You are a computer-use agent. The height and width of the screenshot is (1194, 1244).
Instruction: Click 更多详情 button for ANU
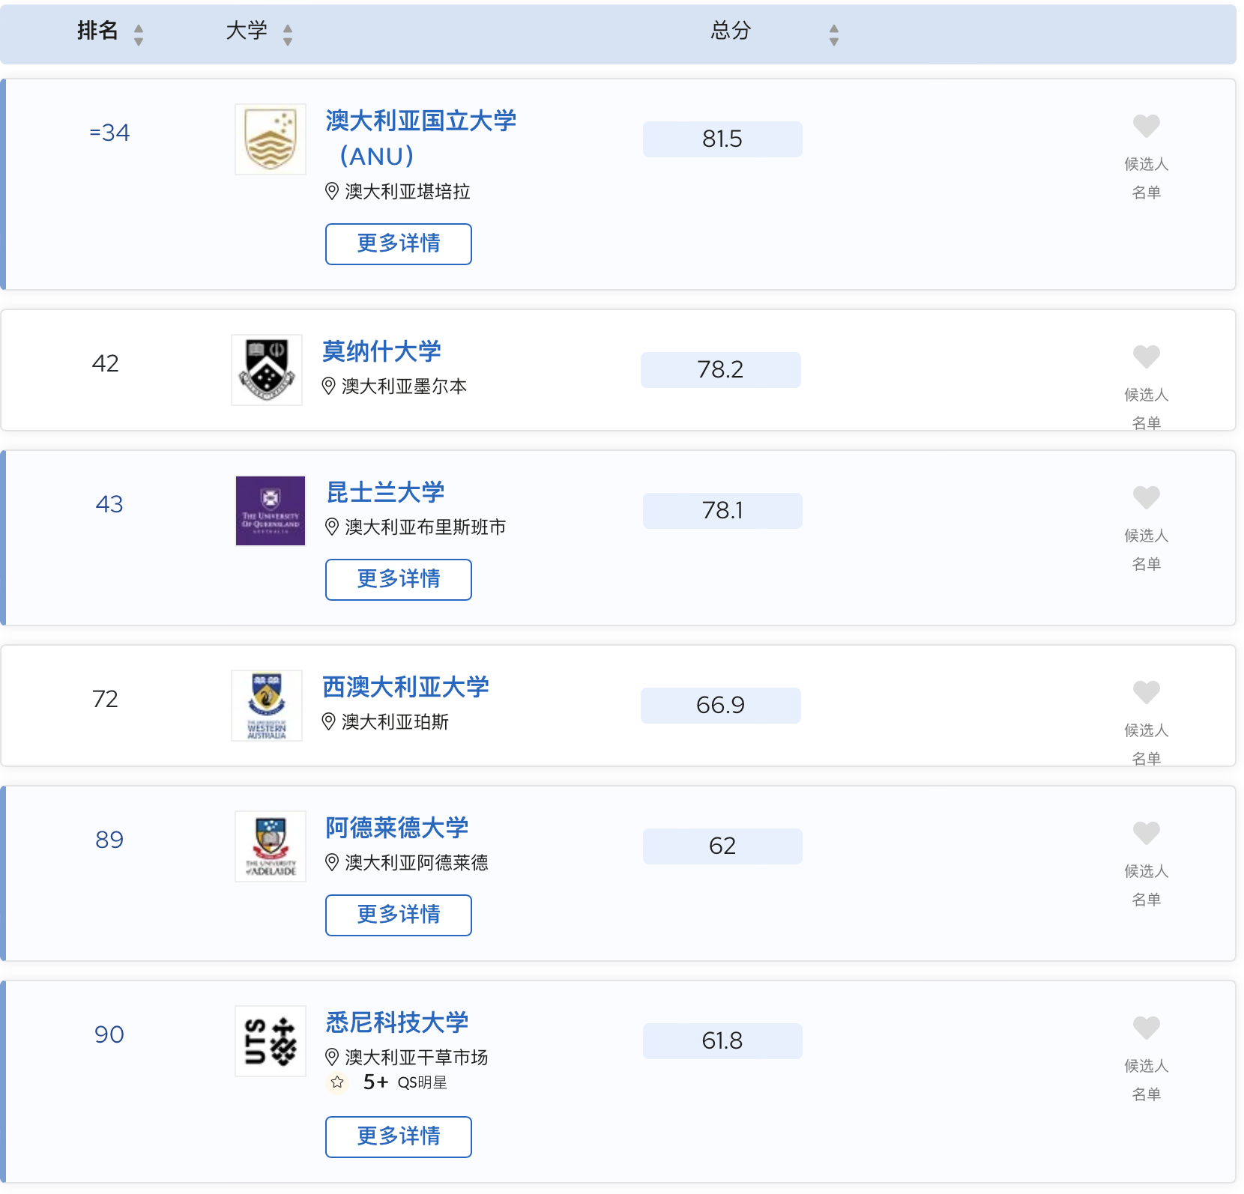(398, 244)
